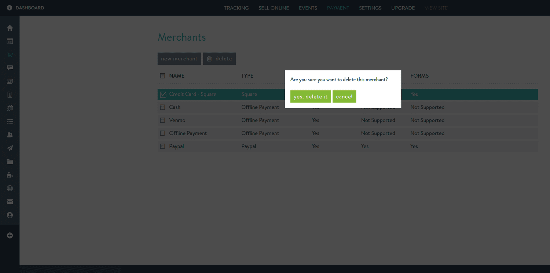
Task: Open the SETTINGS menu item
Action: pos(370,8)
